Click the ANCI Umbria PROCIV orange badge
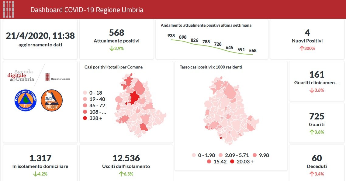 coord(52,100)
